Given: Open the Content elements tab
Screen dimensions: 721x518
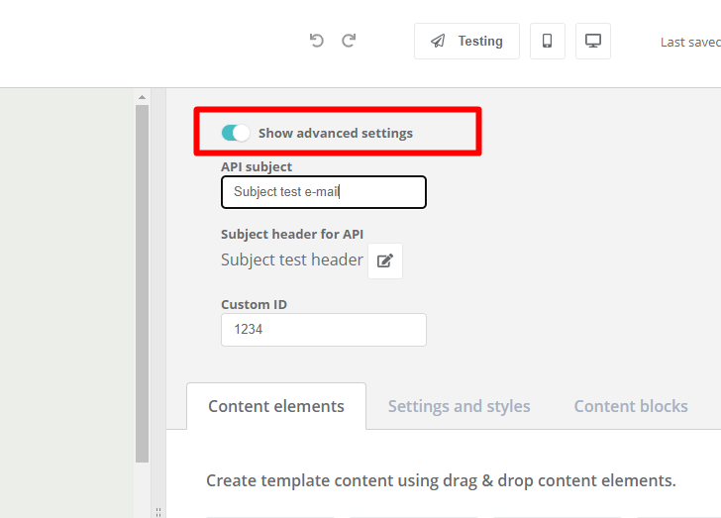Looking at the screenshot, I should 276,406.
